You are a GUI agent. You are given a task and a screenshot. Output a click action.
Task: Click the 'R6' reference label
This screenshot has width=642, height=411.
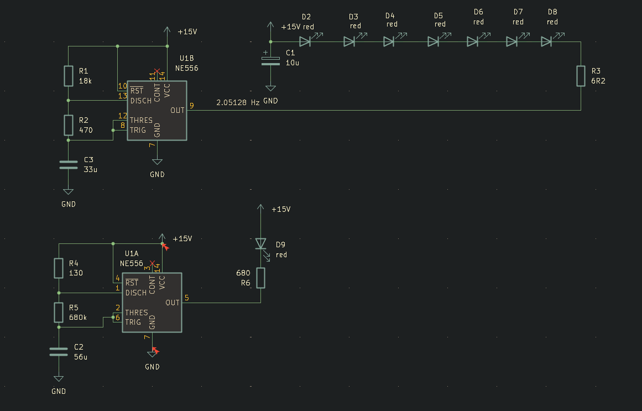pyautogui.click(x=246, y=283)
